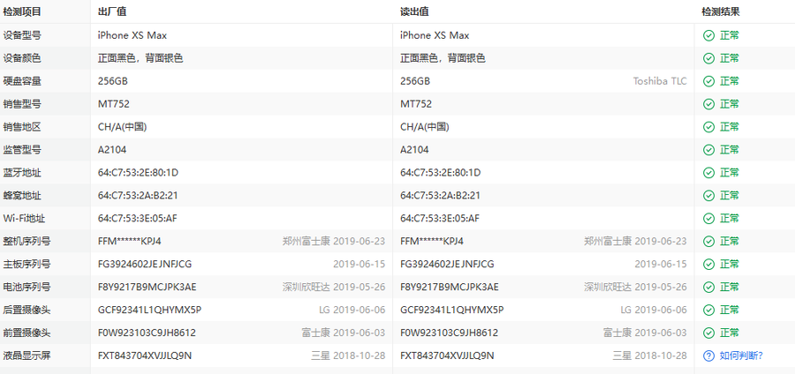Select the 整机序列号 row label

(26, 242)
